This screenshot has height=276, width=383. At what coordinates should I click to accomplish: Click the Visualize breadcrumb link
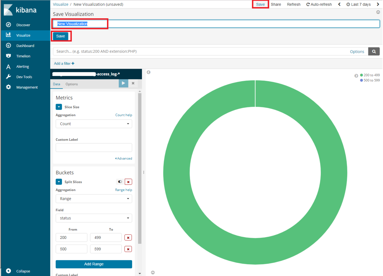61,4
